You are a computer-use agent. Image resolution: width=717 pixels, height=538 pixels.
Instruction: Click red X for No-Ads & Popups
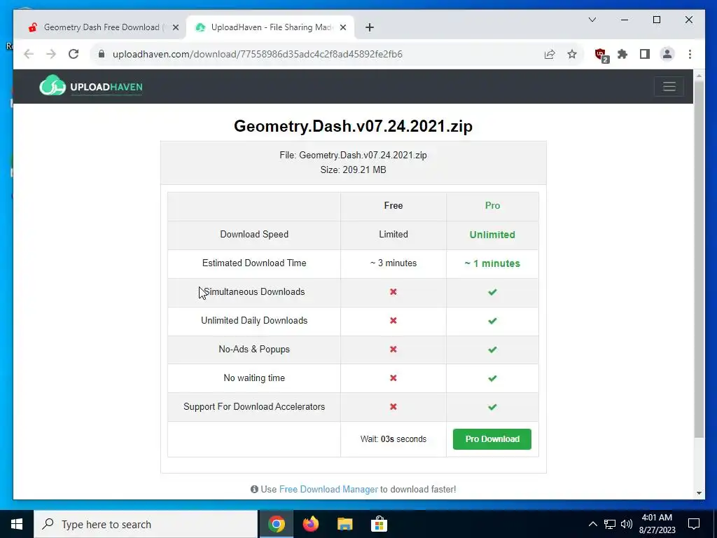[394, 350]
